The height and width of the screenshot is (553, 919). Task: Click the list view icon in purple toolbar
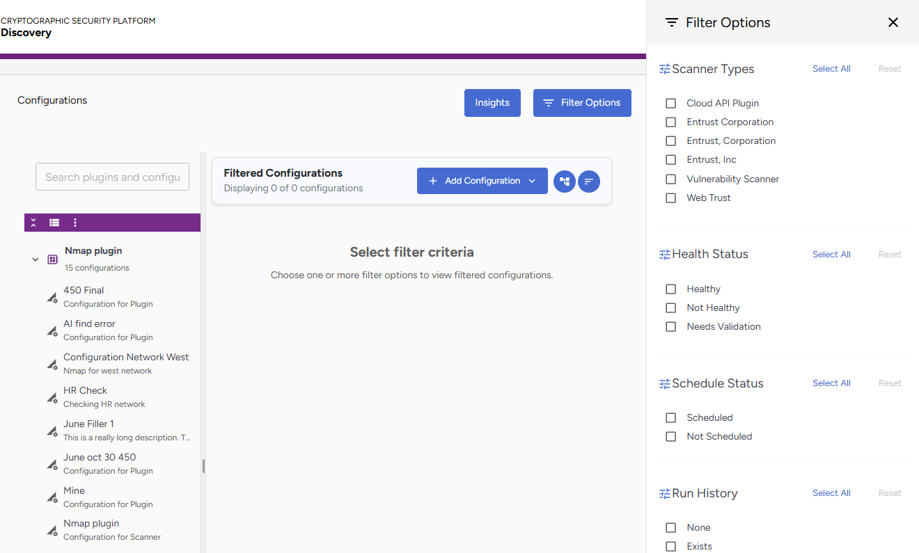[x=54, y=223]
